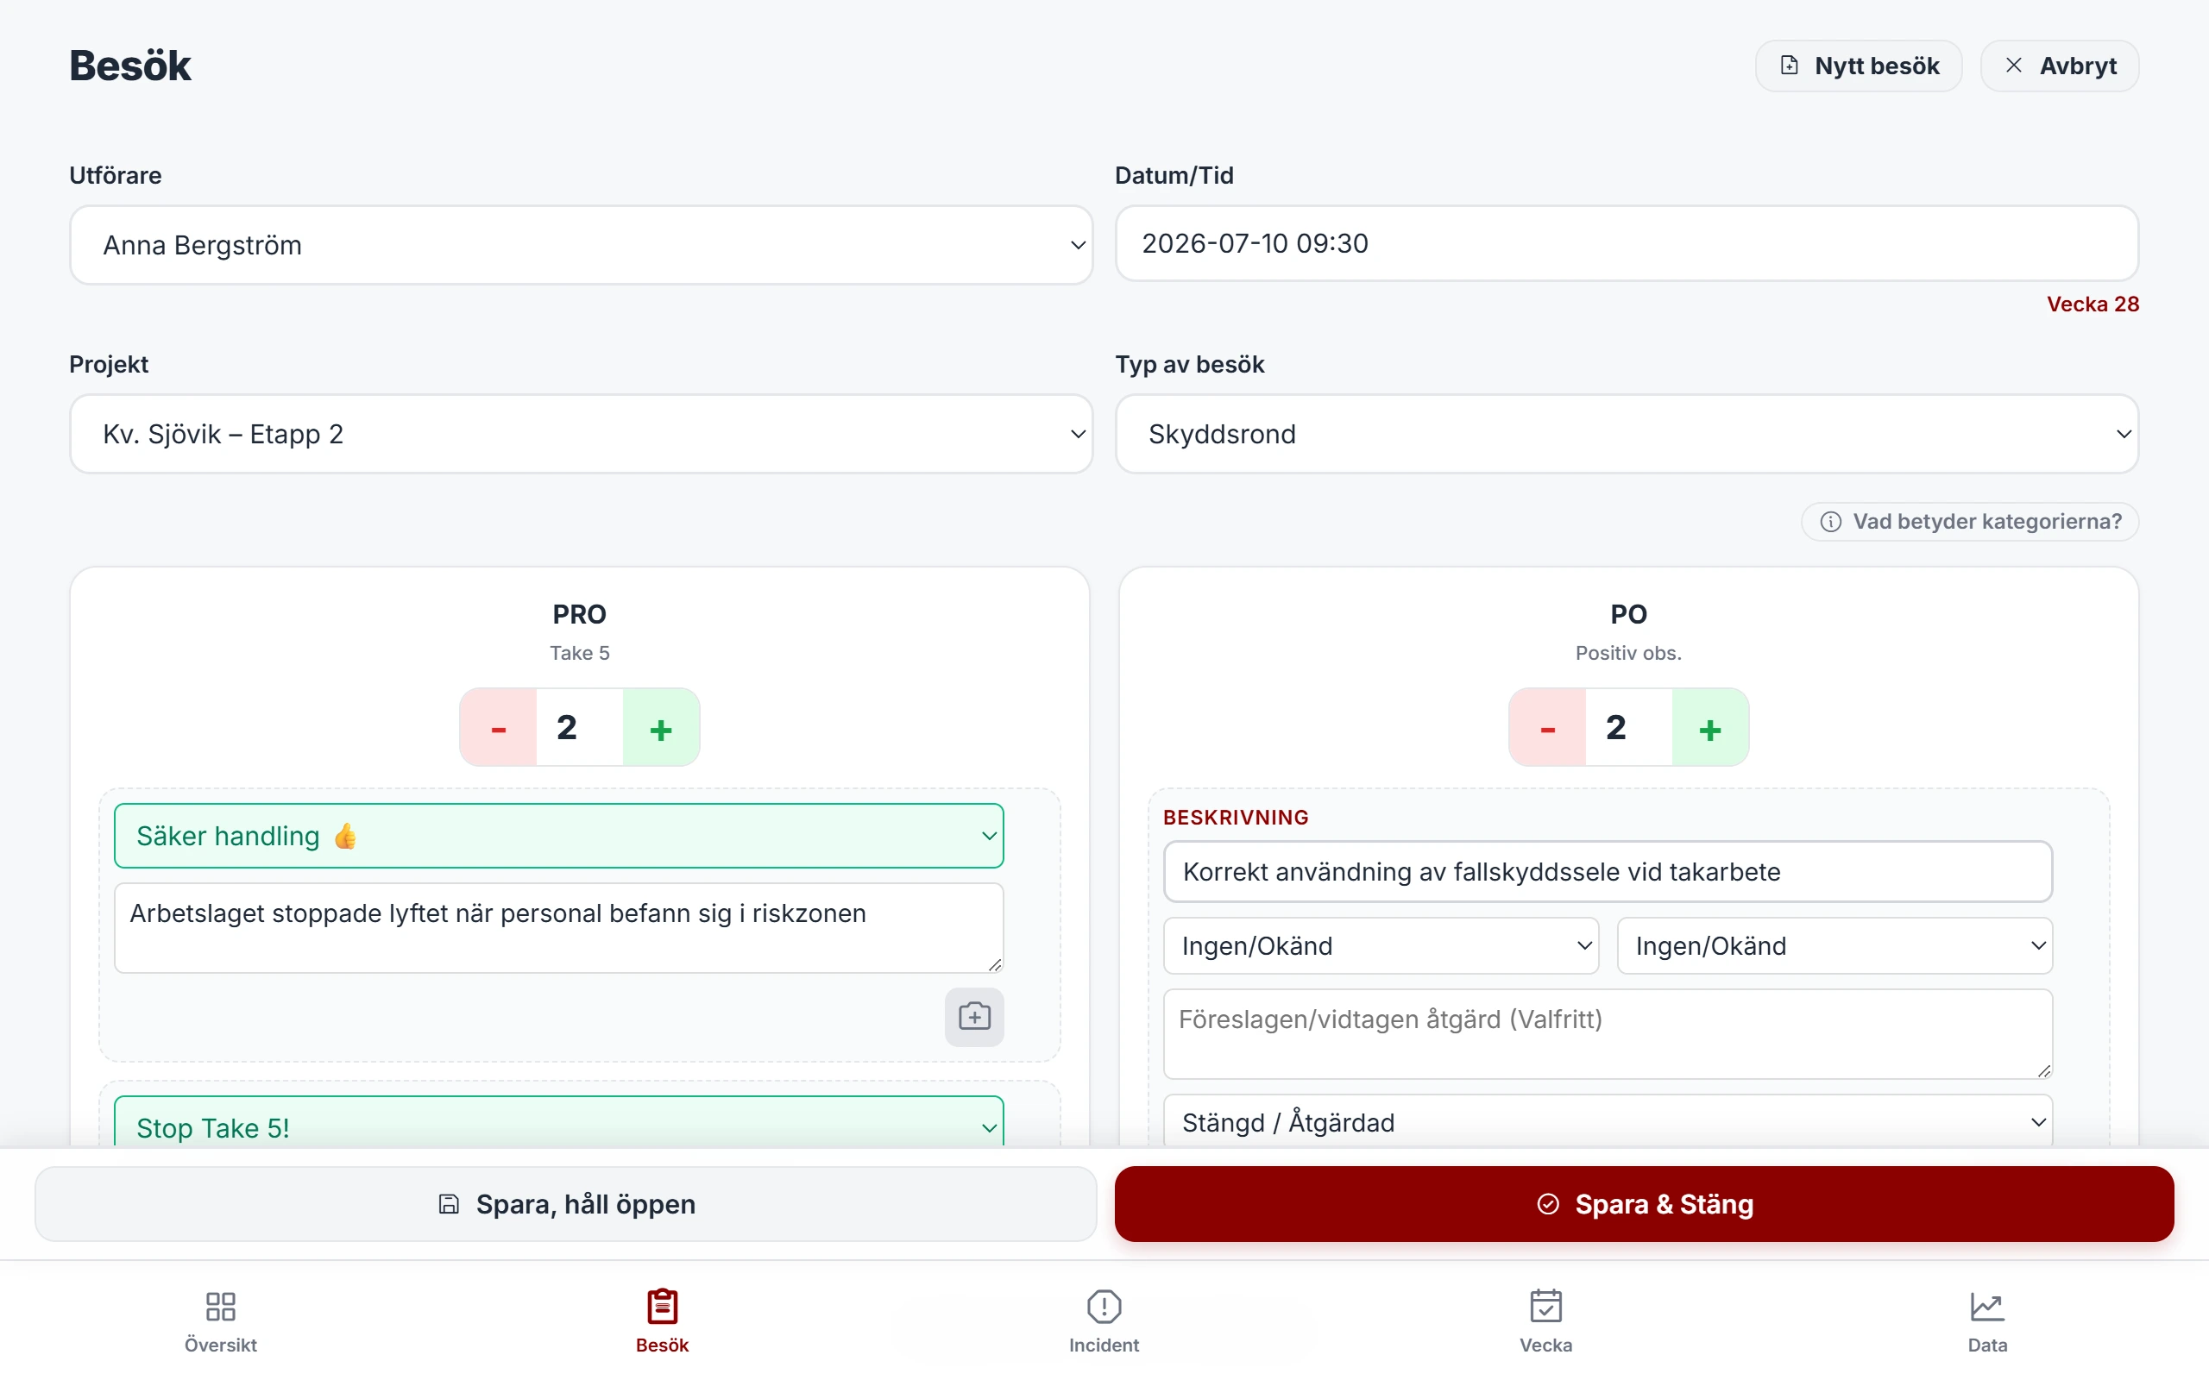Add photo with the camera-plus icon
Image resolution: width=2209 pixels, height=1380 pixels.
click(x=974, y=1016)
